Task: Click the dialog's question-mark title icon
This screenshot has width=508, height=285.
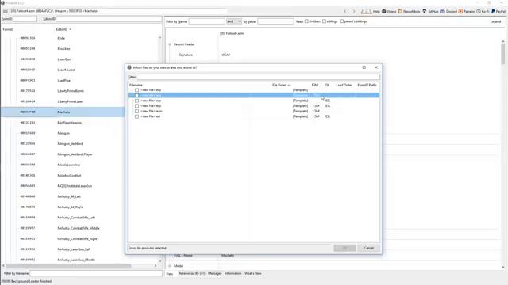Action: tap(129, 67)
